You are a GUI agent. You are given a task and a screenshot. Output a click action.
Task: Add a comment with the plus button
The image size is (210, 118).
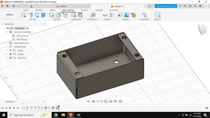pyautogui.click(x=44, y=102)
